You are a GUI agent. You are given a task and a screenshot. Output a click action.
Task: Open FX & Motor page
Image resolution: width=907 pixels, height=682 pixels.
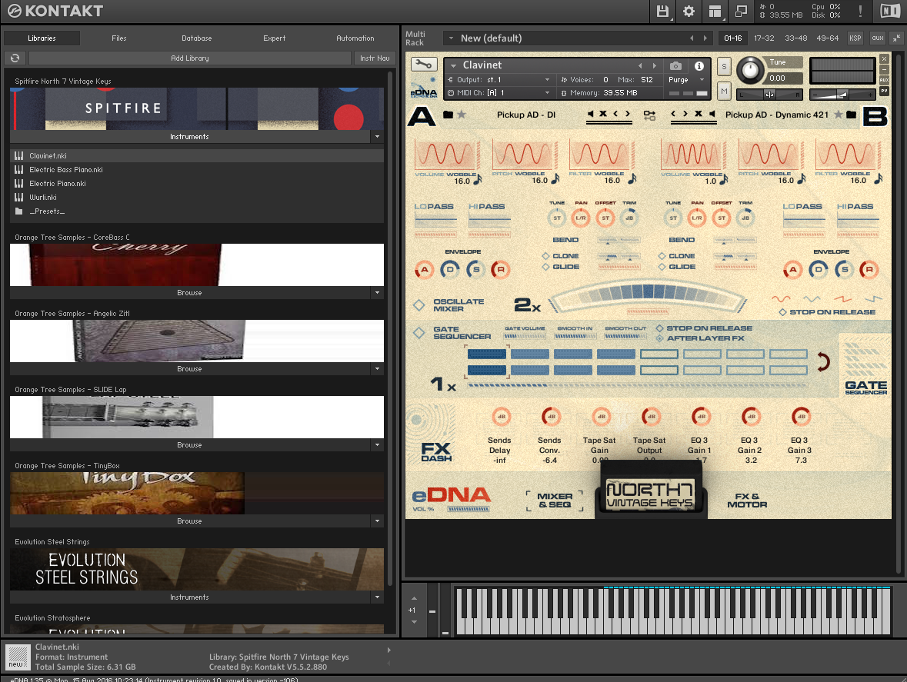pyautogui.click(x=747, y=501)
